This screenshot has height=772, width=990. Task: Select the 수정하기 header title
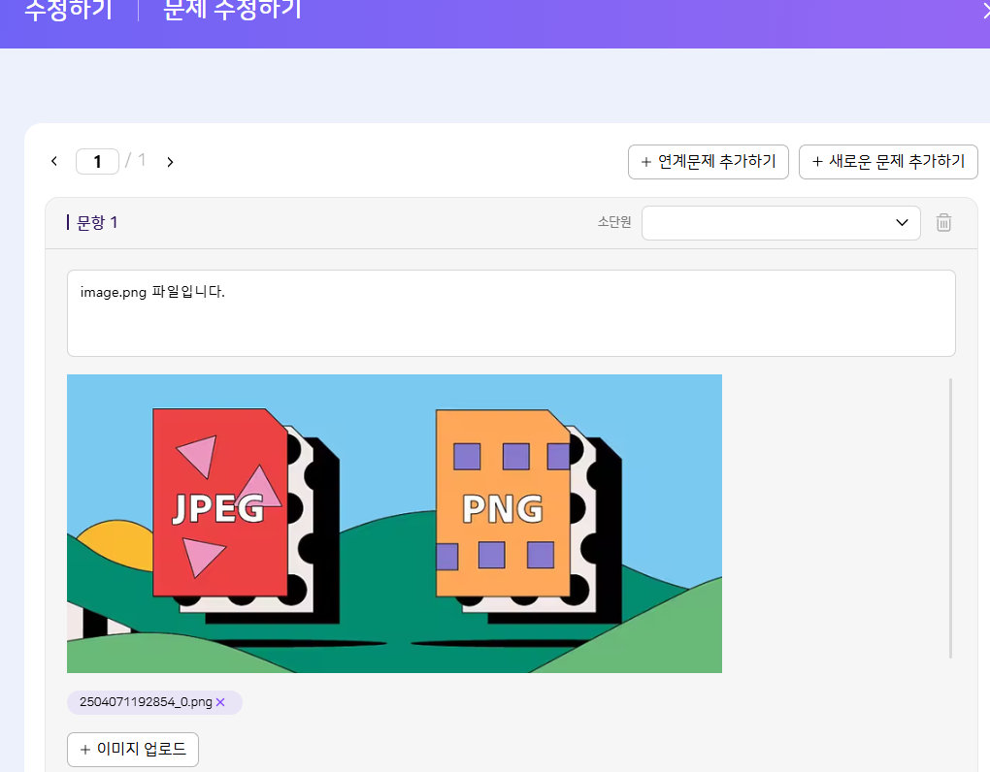tap(68, 11)
